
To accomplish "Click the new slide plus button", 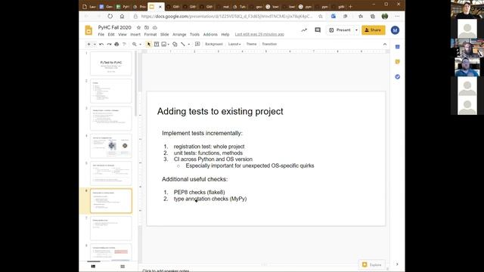I will (89, 44).
